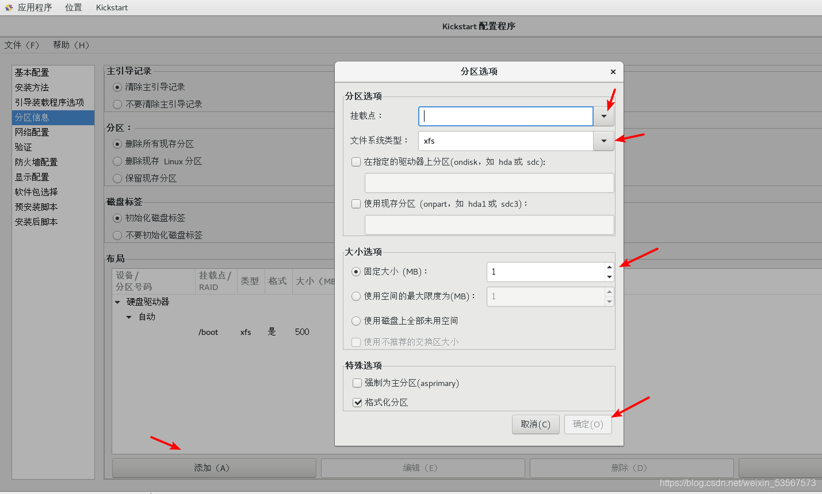Click the fixed size value field

tap(545, 272)
